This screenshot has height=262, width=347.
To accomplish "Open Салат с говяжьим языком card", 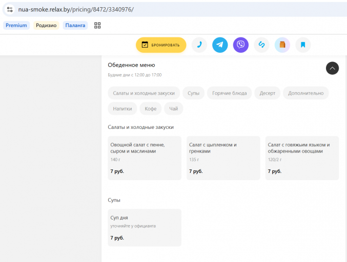I will click(302, 158).
